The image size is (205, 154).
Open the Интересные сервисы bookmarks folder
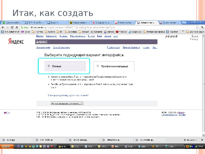[154, 32]
